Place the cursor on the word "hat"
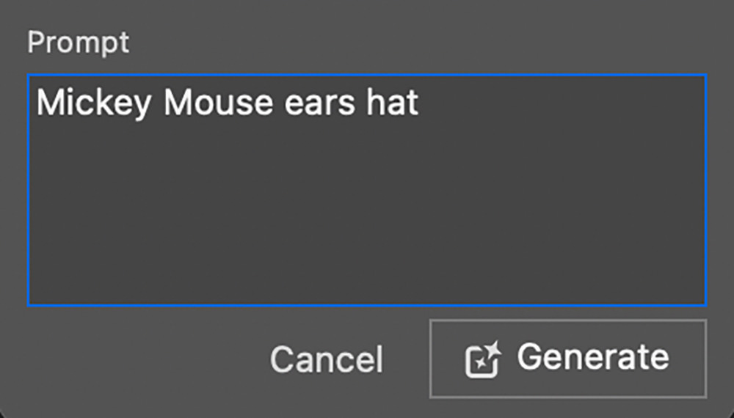The width and height of the screenshot is (734, 418). click(392, 103)
